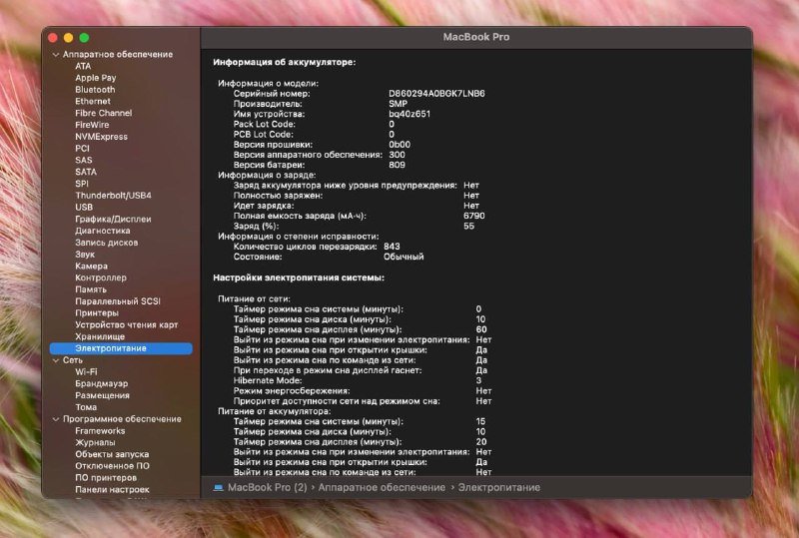Open Wi-Fi under the Сеть section
The image size is (799, 538).
click(86, 371)
